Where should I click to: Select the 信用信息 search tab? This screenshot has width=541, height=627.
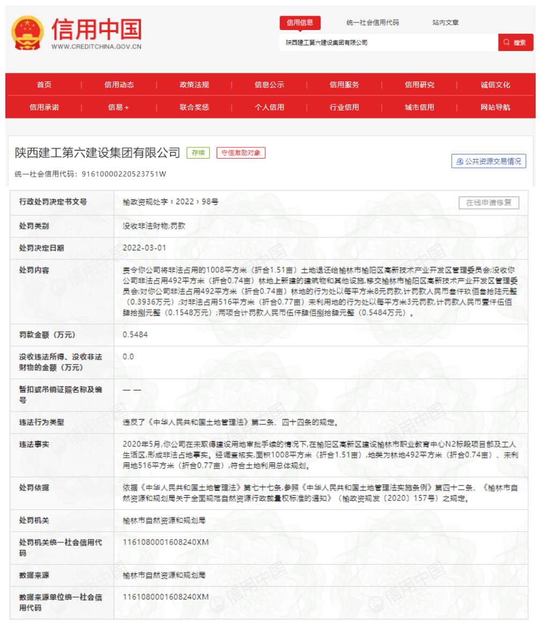point(300,23)
